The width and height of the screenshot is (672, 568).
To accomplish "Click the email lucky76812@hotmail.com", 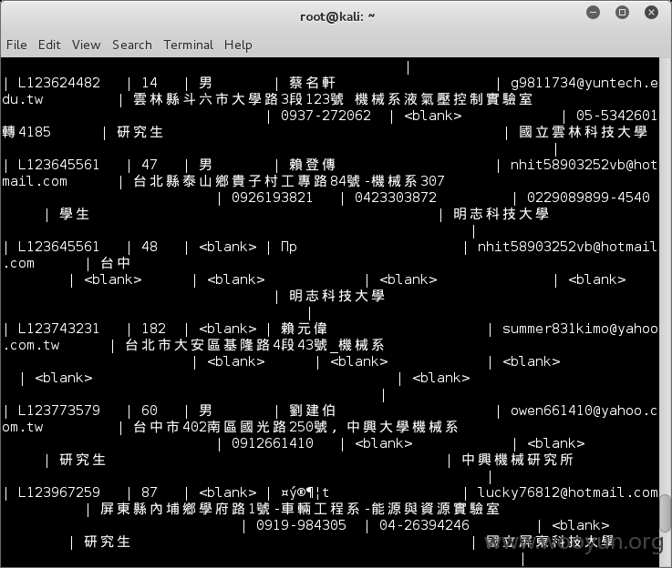I will (x=568, y=492).
